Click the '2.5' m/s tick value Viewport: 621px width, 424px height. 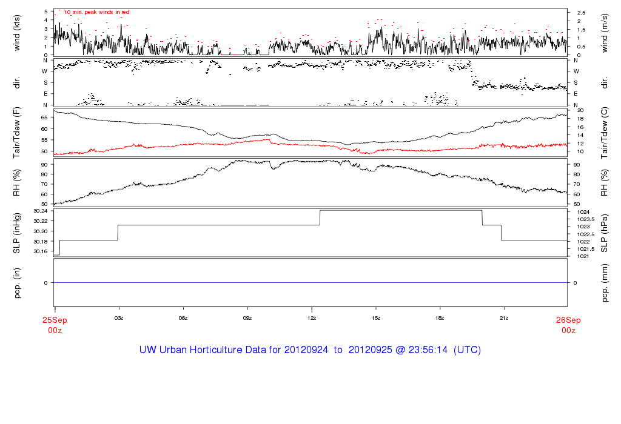point(582,13)
